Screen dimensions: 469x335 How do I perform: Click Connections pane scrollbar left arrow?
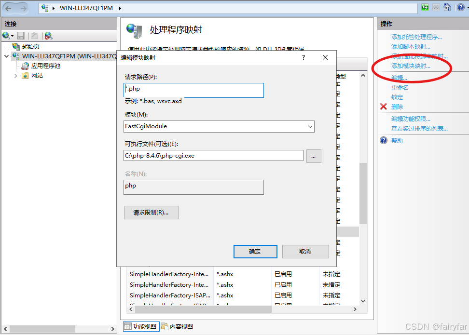click(x=5, y=329)
